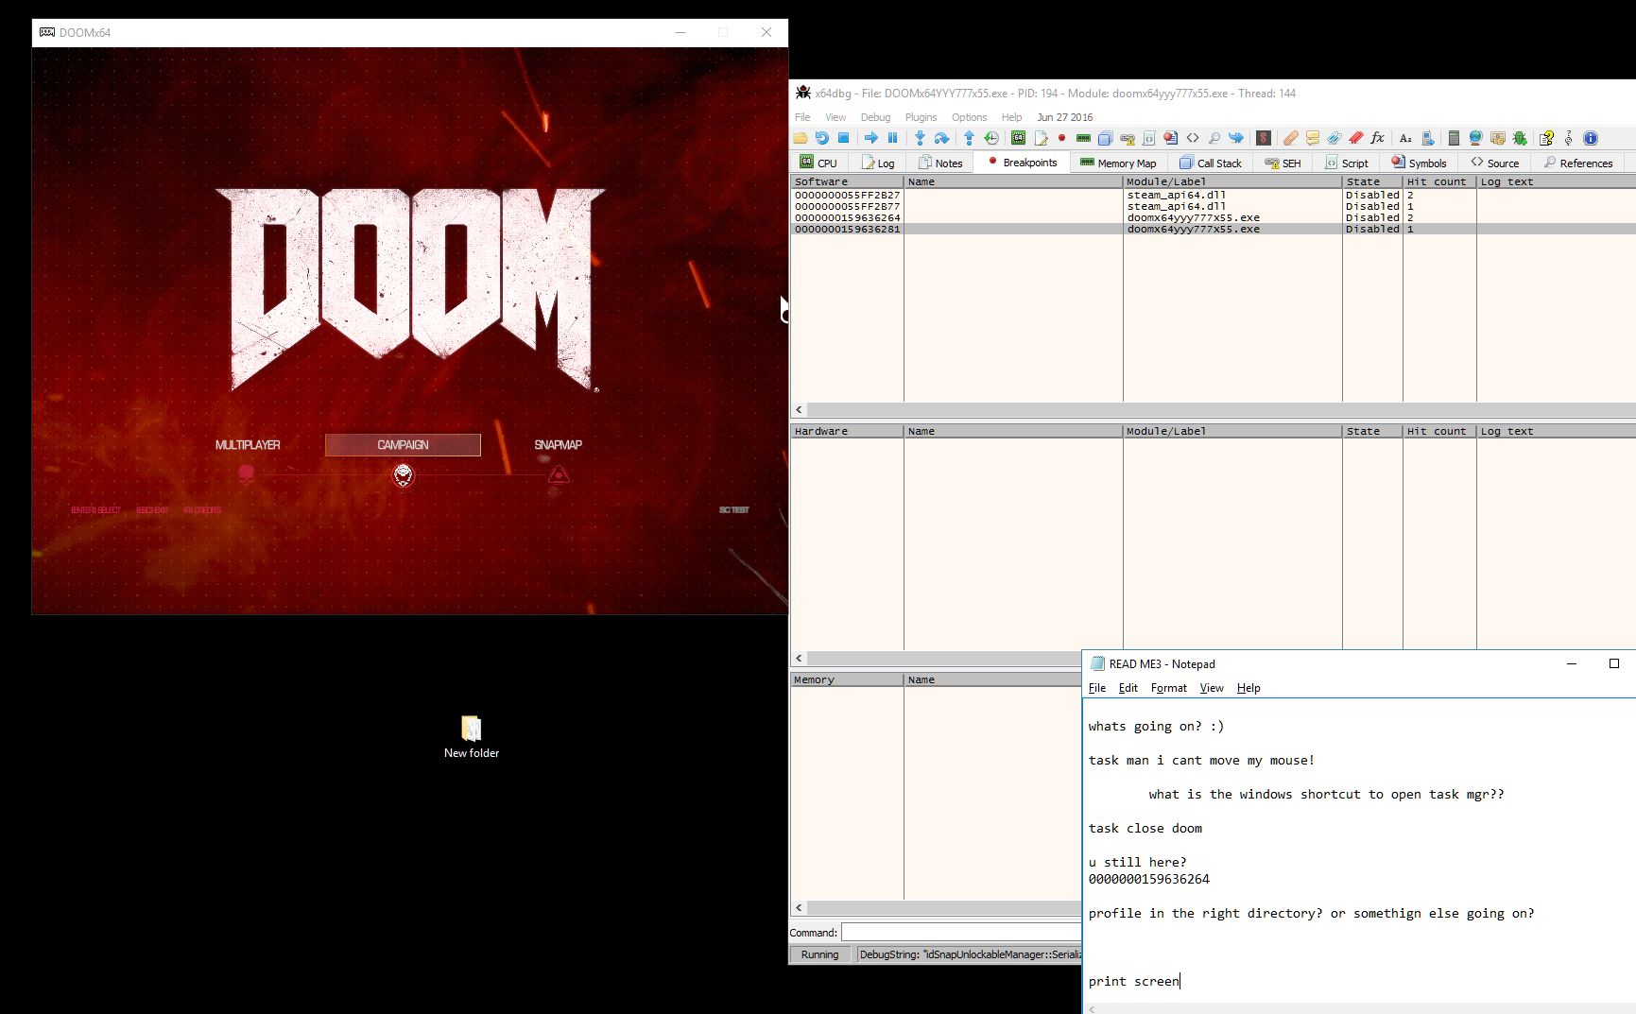Click the Step Into toolbar icon
Screen dimensions: 1636x1014
tap(920, 138)
